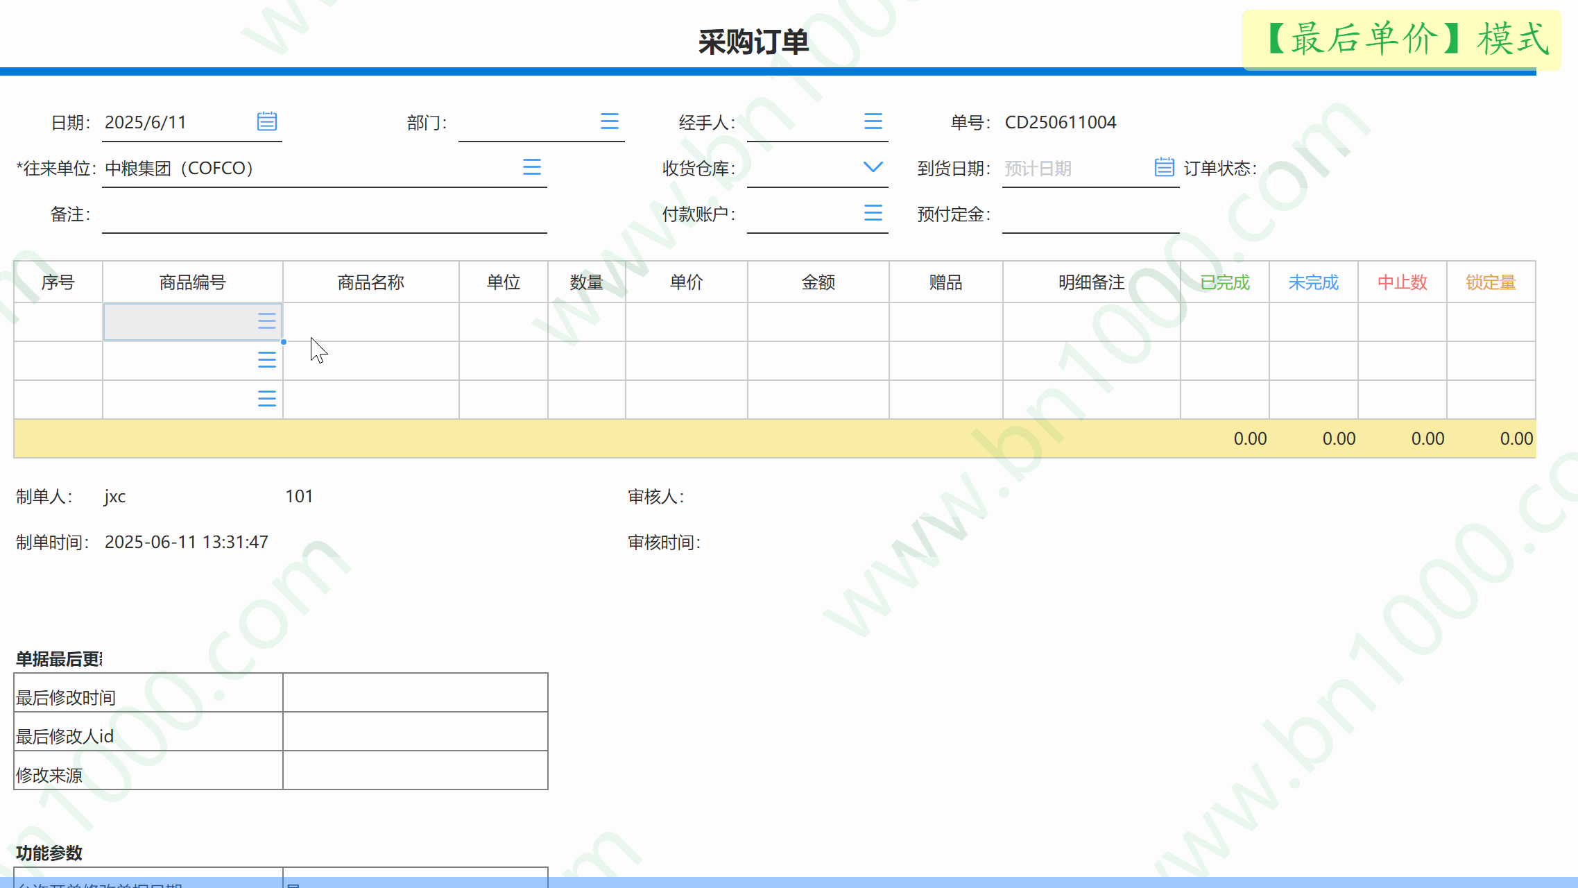The image size is (1578, 888).
Task: Click the blue 未完成 column header
Action: (x=1314, y=282)
